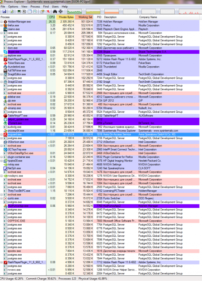Collapse the Snagit32.exe tree node
The image size is (202, 281).
click(x=2, y=82)
